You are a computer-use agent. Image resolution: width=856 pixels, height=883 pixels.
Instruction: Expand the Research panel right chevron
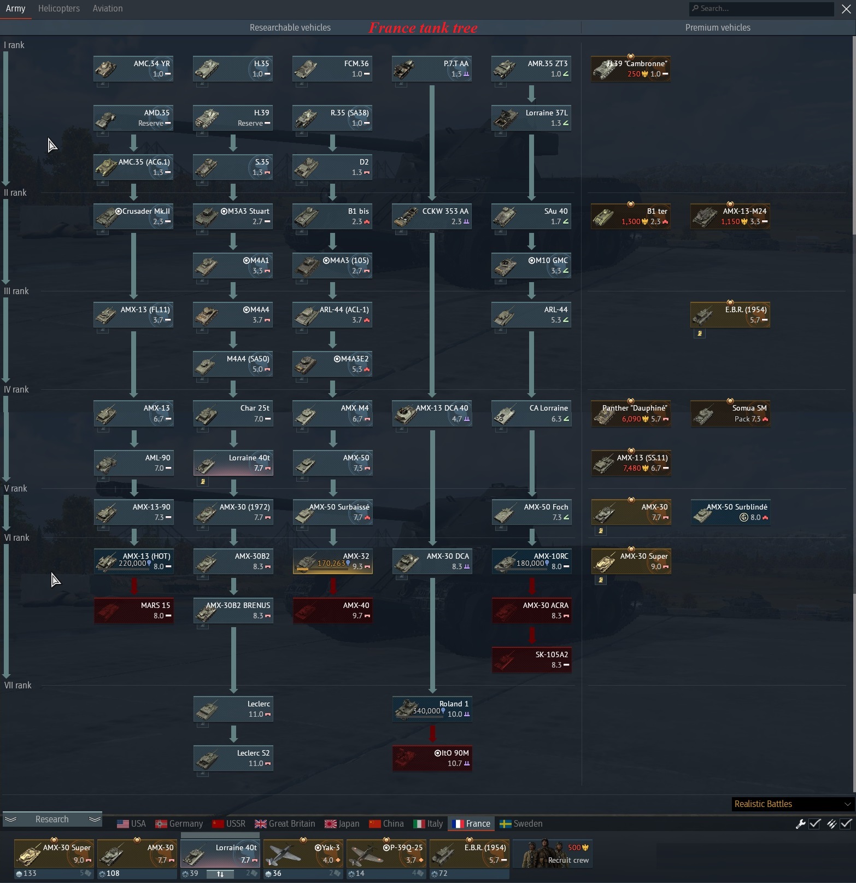[95, 819]
